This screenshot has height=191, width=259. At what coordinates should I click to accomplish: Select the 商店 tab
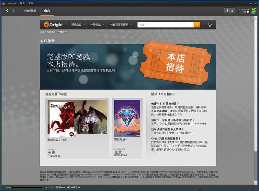(47, 11)
